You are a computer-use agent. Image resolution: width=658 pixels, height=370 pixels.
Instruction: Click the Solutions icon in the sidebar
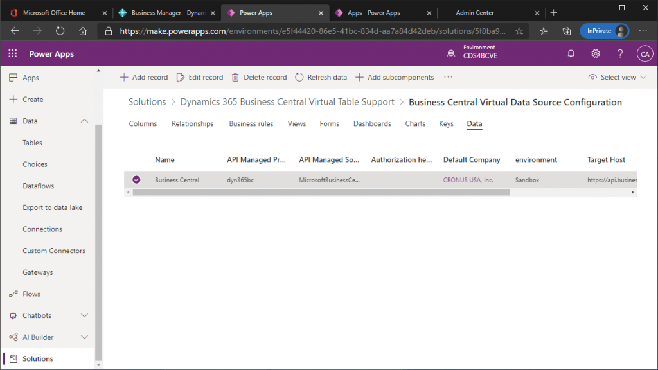(13, 358)
